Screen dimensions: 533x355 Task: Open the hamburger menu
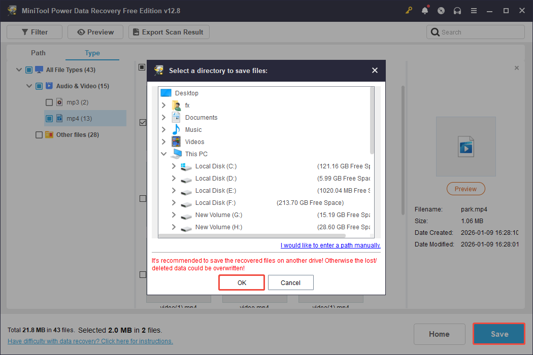[474, 10]
